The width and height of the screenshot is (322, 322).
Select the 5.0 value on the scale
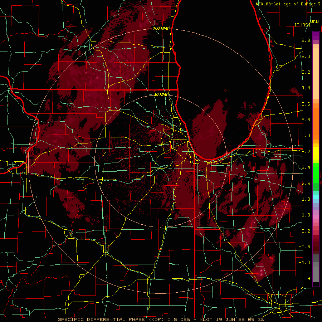306,136
